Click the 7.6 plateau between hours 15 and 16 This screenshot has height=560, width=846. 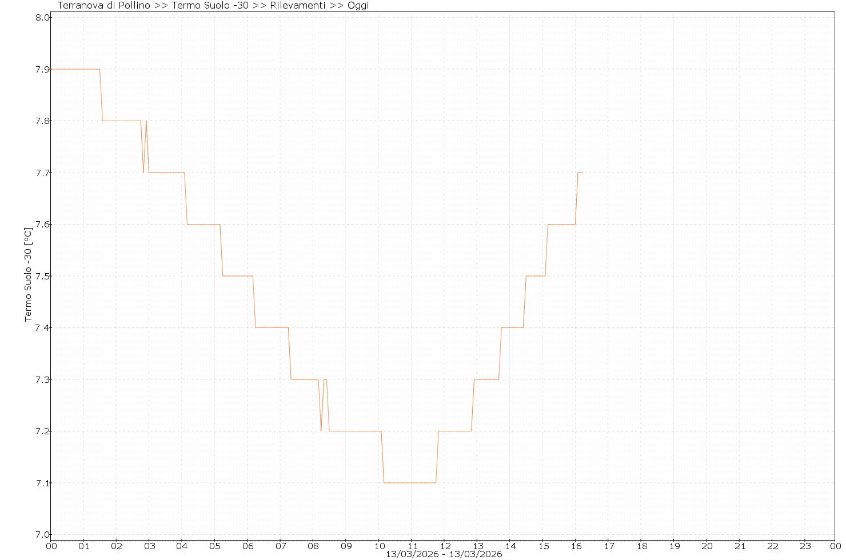pos(561,225)
